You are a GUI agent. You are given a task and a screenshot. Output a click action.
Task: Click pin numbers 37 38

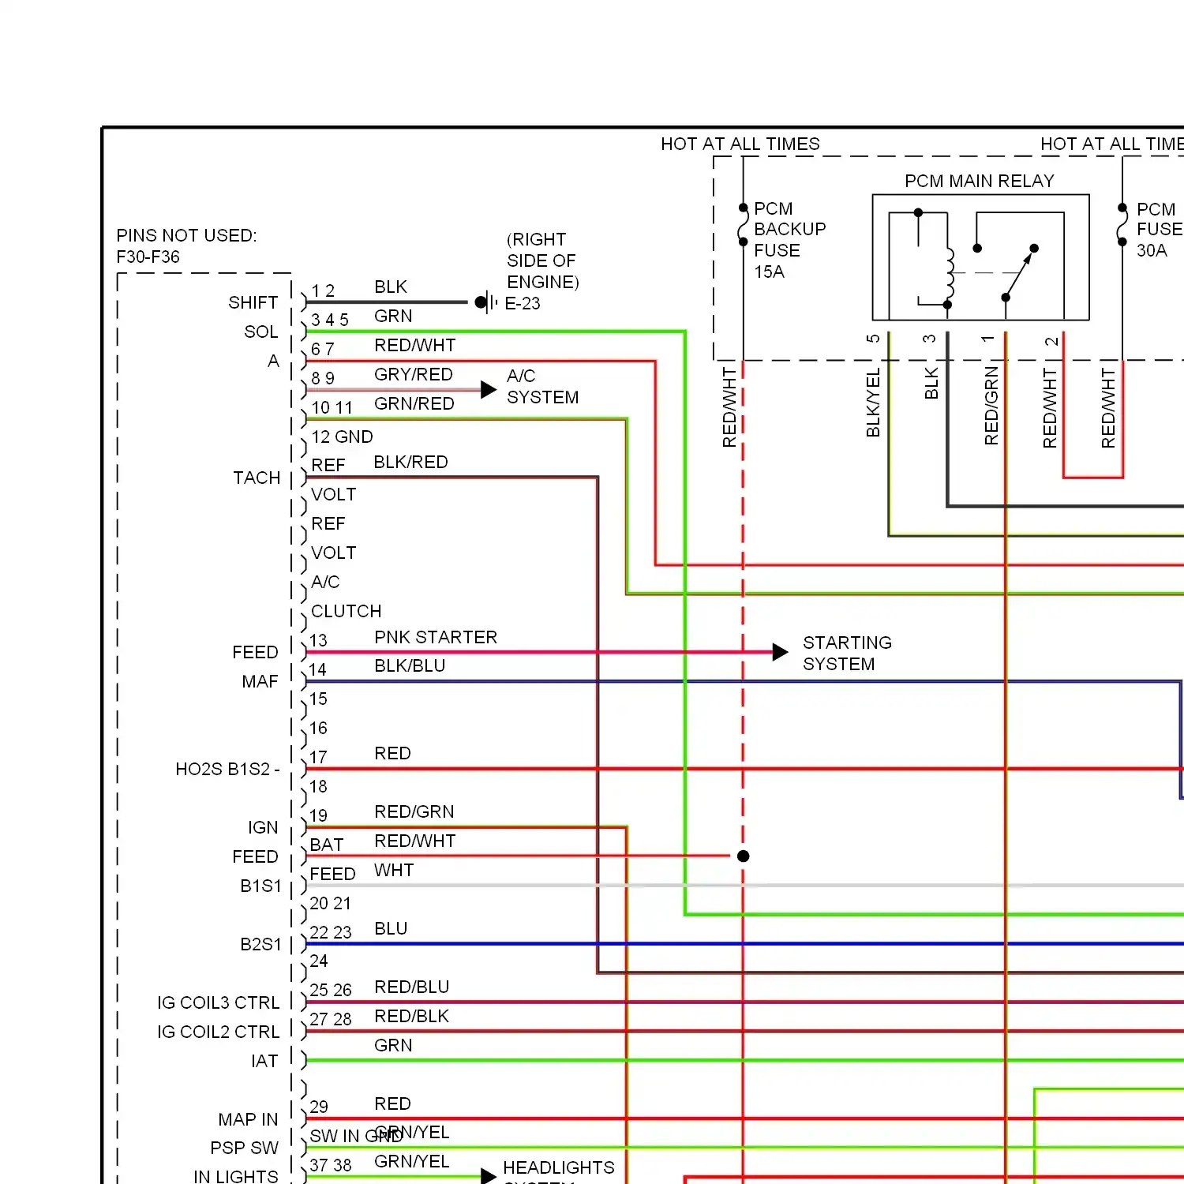click(x=330, y=1165)
